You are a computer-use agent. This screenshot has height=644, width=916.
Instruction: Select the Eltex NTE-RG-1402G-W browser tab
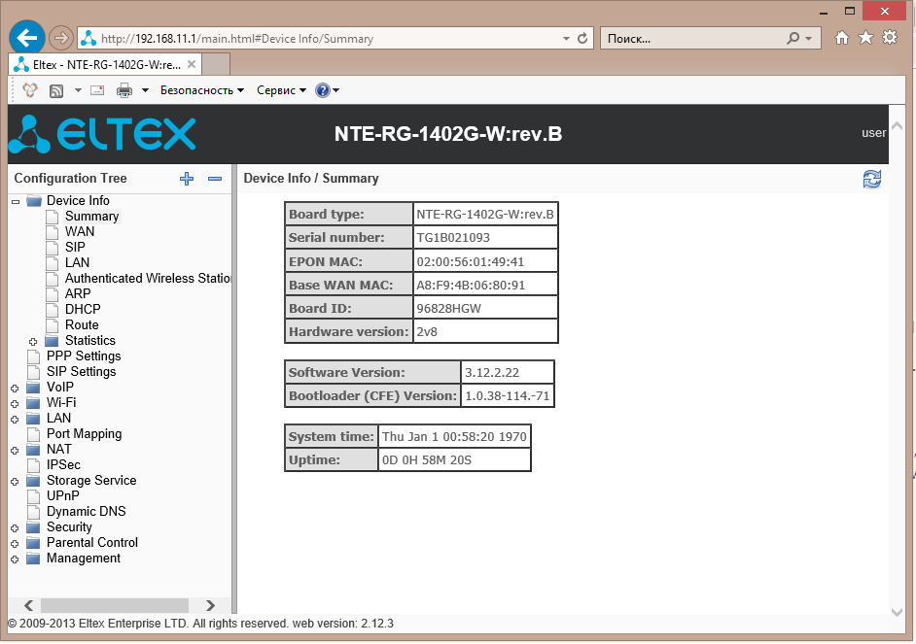point(105,64)
